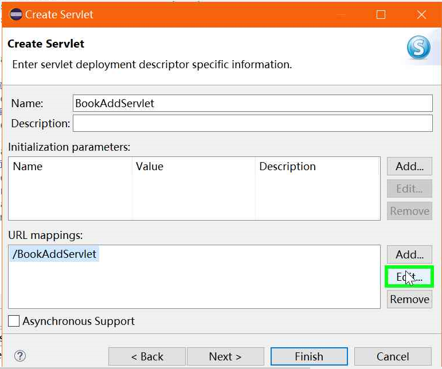442x369 pixels.
Task: Click the servlet wizard banner icon
Action: [x=418, y=48]
